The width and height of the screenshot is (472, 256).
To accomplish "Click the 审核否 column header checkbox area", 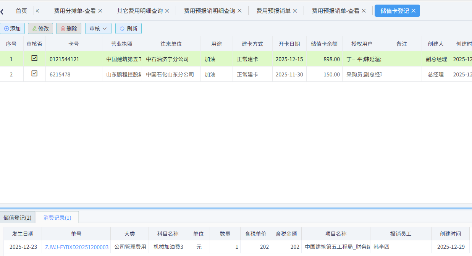I will (x=34, y=44).
